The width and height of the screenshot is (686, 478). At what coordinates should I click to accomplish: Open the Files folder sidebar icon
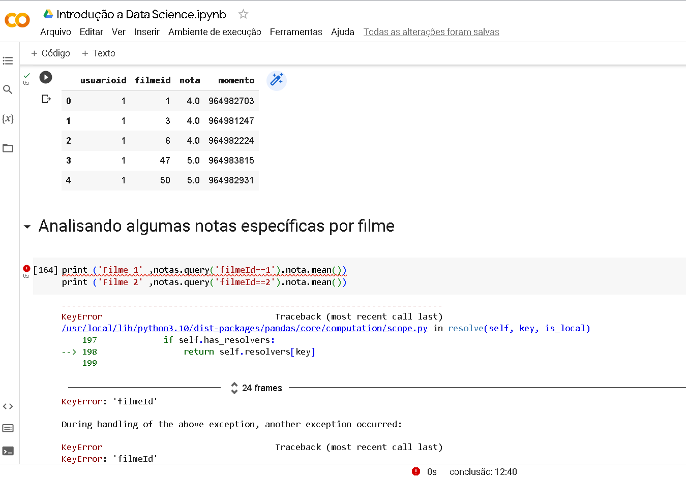pos(8,148)
